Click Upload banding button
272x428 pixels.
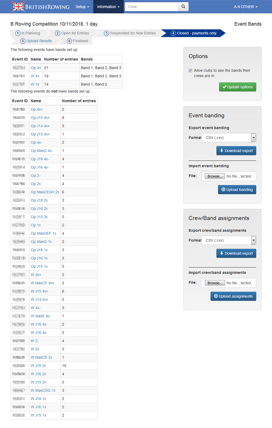(x=237, y=190)
